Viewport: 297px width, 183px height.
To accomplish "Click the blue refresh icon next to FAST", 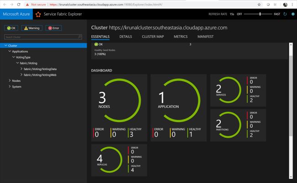I will pyautogui.click(x=285, y=14).
